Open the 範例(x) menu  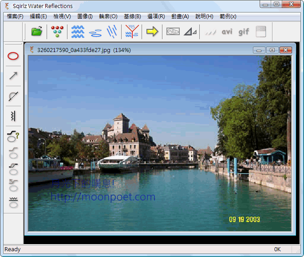click(228, 16)
